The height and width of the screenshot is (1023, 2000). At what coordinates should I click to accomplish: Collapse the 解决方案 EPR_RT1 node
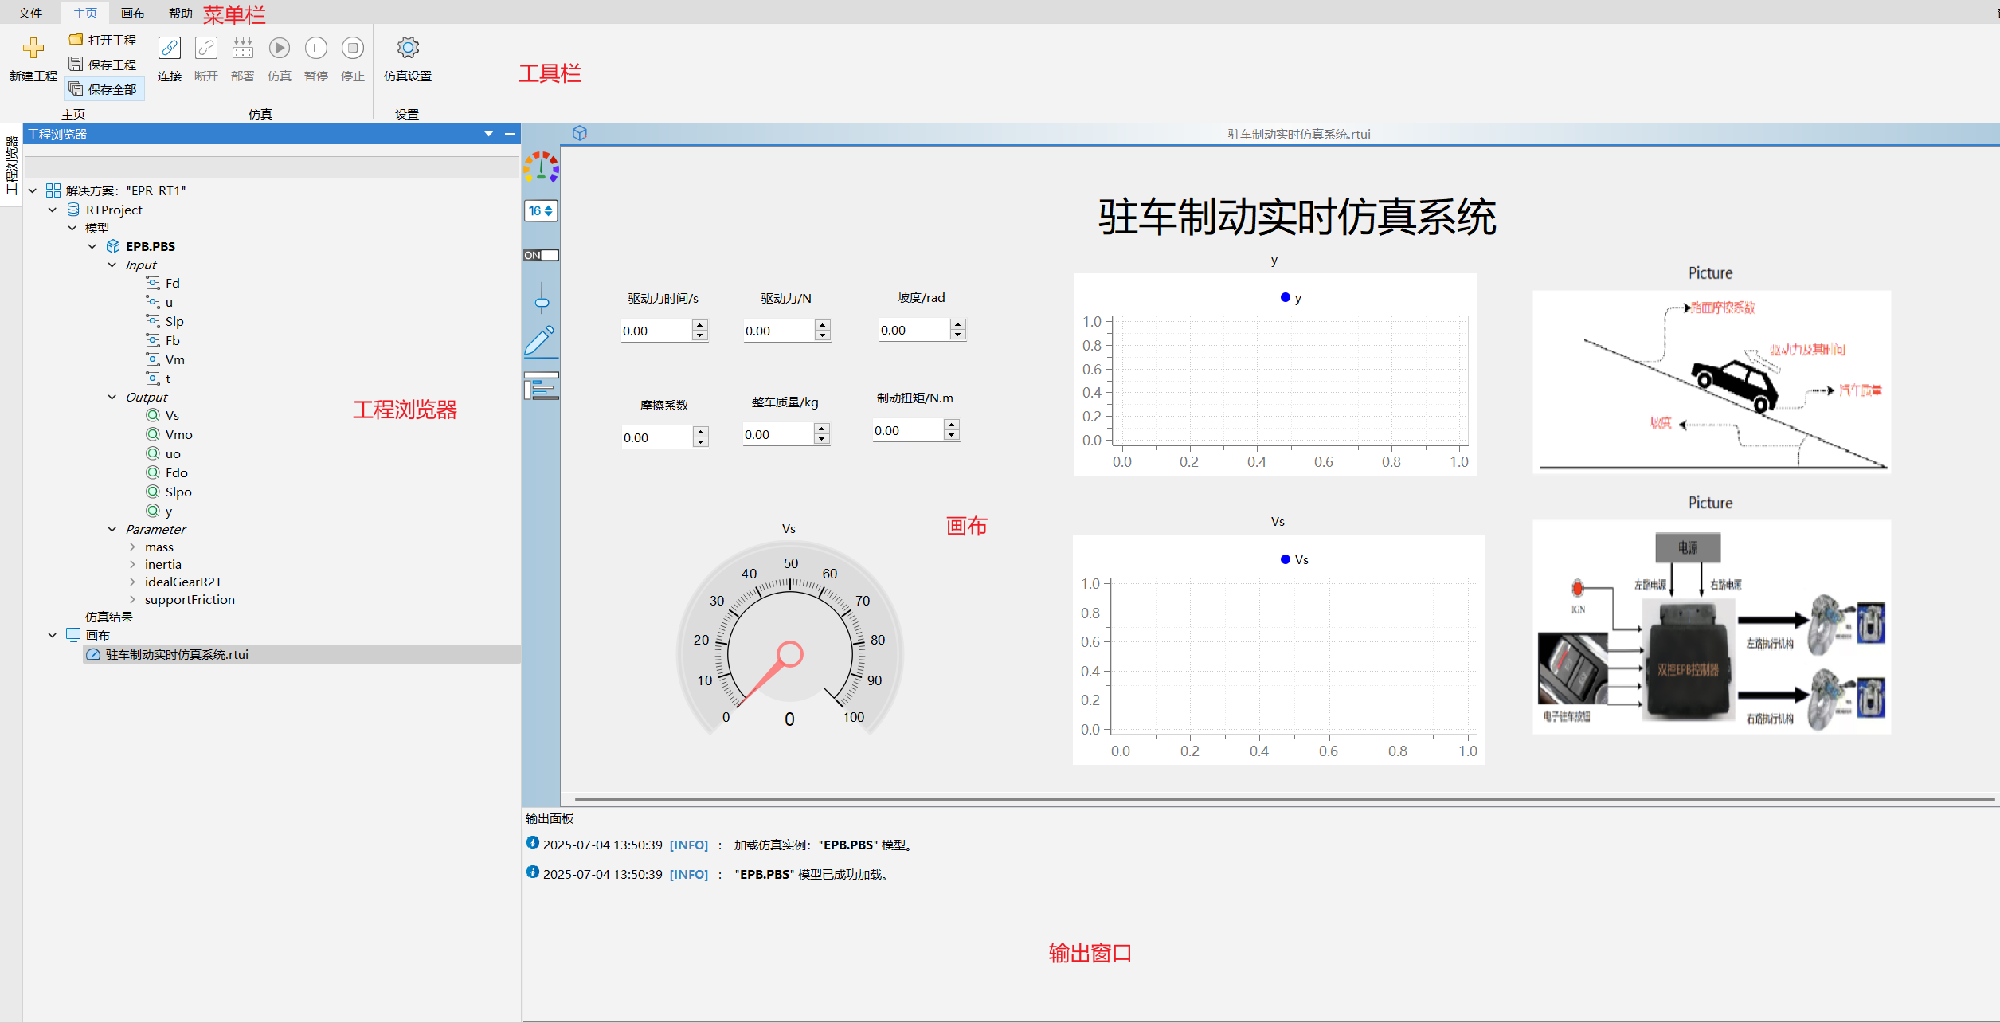coord(33,190)
